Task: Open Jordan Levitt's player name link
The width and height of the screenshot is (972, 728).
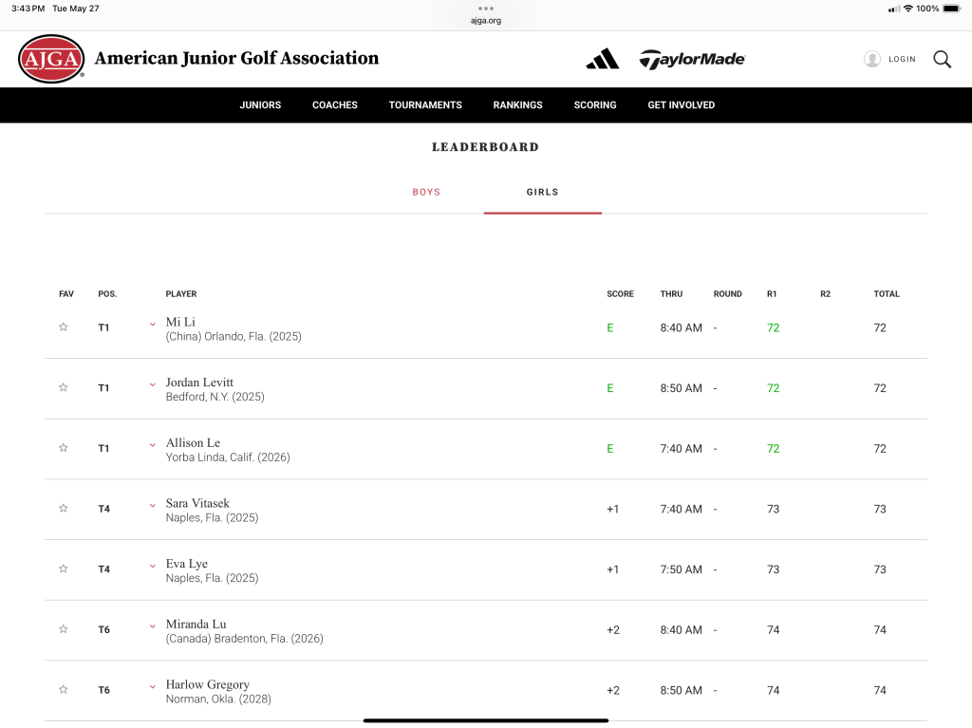Action: click(199, 383)
